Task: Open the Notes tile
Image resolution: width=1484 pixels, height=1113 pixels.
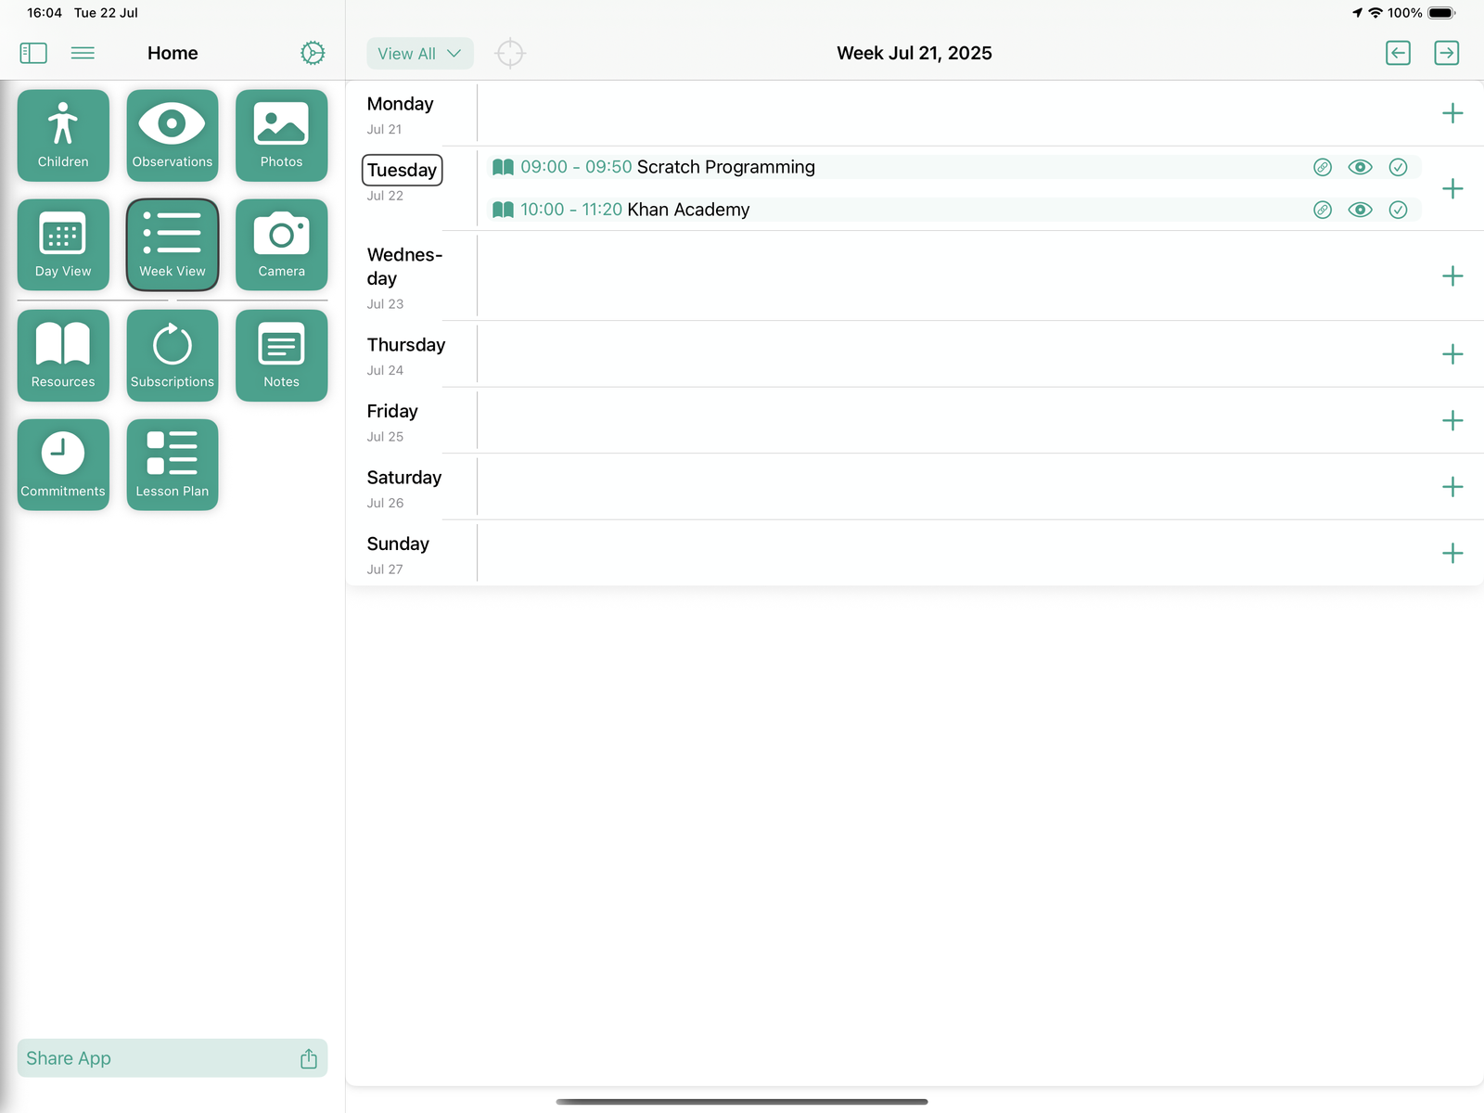Action: 281,355
